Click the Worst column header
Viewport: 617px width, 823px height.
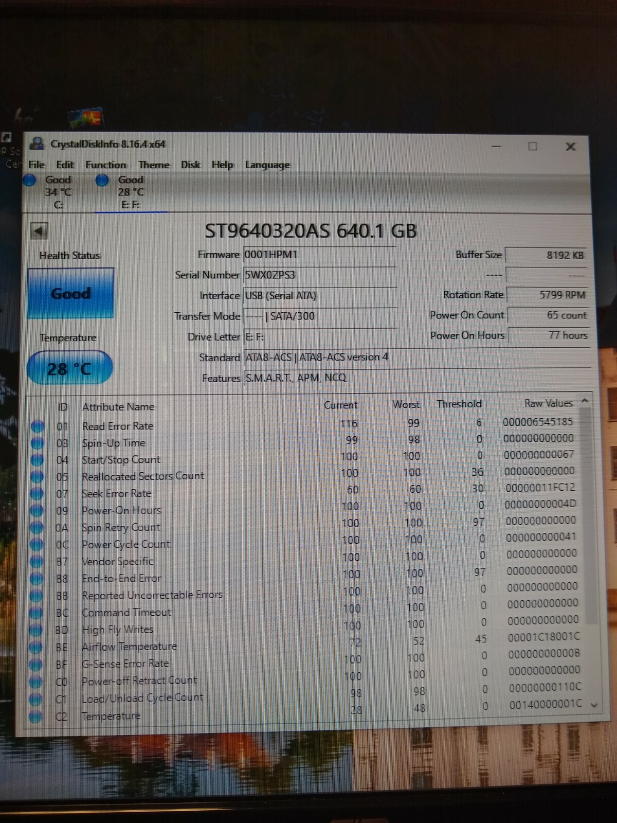[x=406, y=404]
